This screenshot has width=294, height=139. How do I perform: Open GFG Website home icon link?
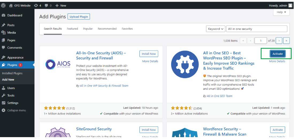click(11, 5)
